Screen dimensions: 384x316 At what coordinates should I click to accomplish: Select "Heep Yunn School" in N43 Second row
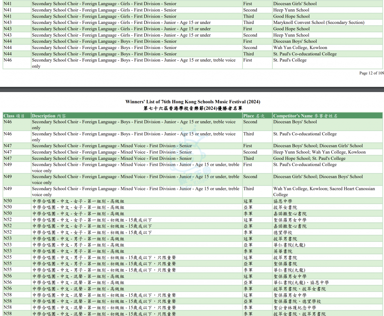(291, 35)
